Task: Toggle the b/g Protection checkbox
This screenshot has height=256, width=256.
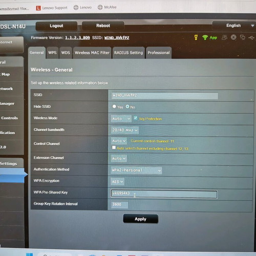Action: point(136,118)
